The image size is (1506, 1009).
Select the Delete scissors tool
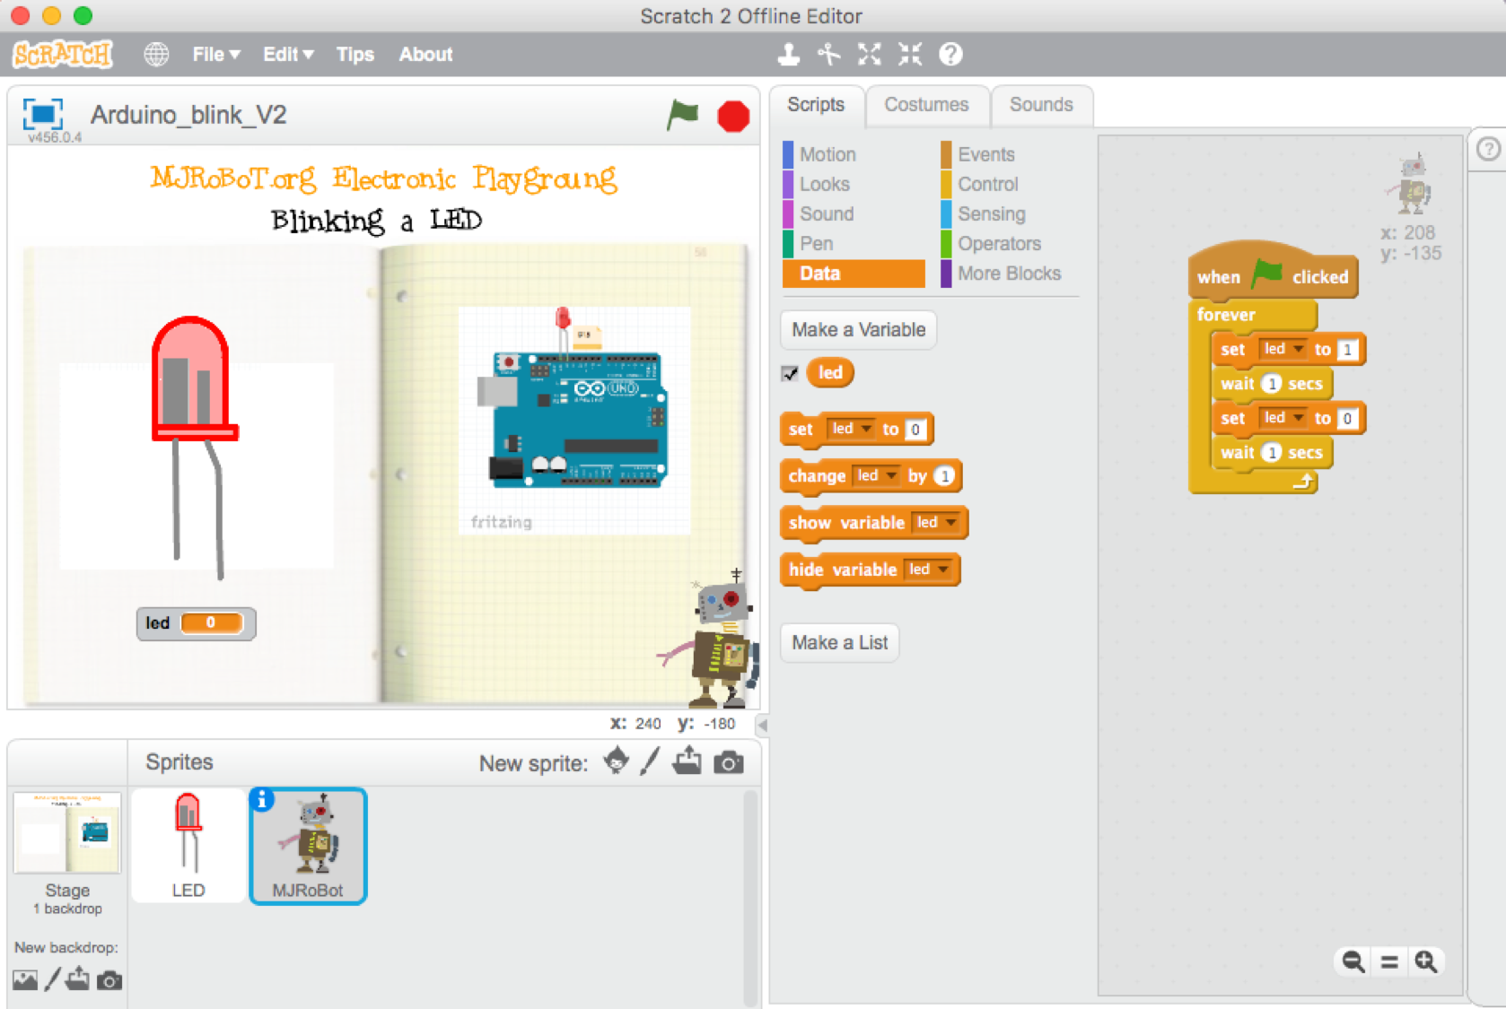828,55
